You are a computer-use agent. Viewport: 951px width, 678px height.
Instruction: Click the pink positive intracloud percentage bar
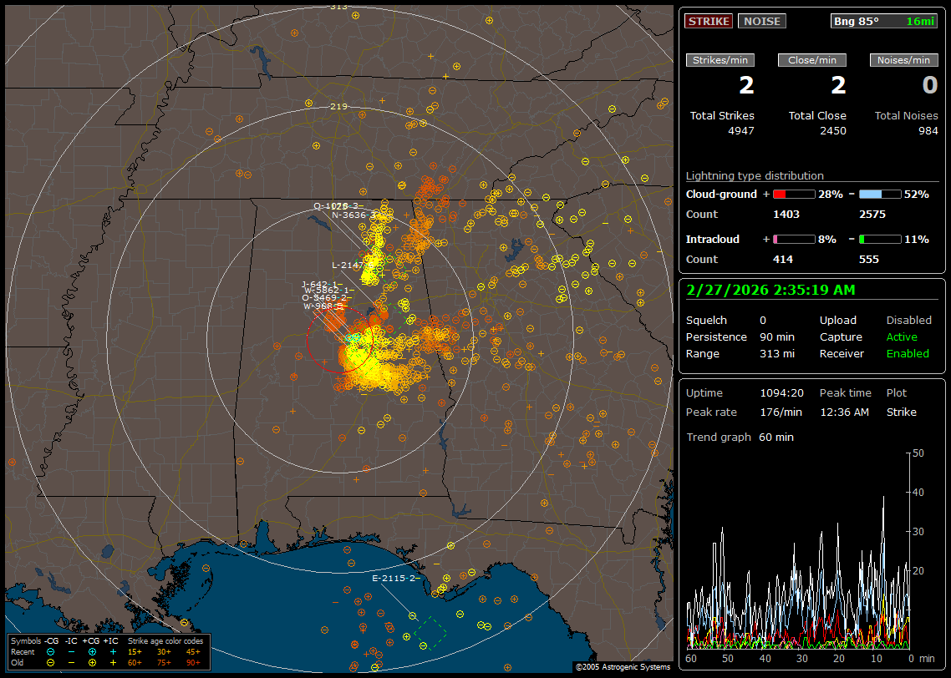(x=793, y=239)
